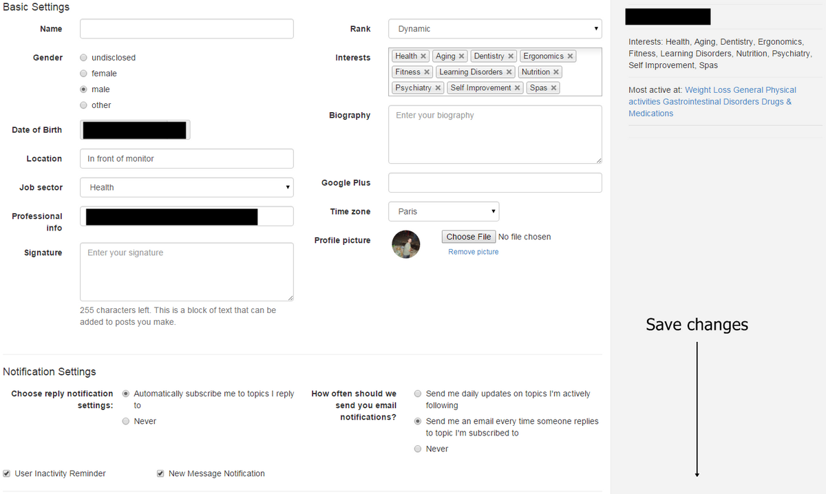Open the Time zone dropdown
Screen dimensions: 826x494
pos(444,212)
